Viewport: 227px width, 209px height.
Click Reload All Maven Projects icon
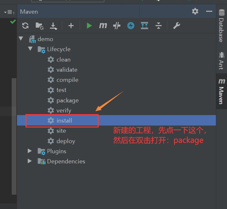coord(25,26)
